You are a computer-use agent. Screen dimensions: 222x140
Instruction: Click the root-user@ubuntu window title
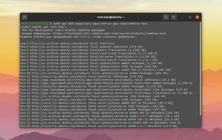pyautogui.click(x=111, y=17)
